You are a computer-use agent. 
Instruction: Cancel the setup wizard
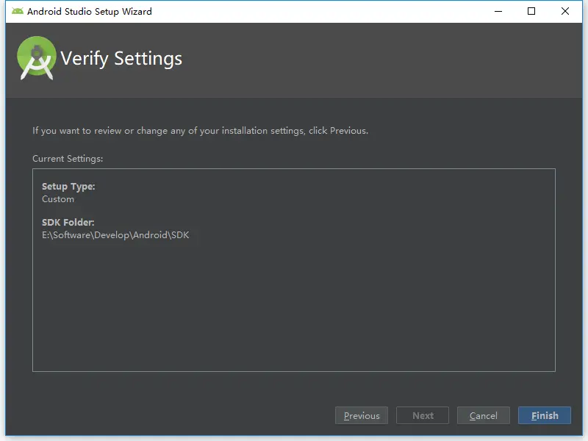click(x=484, y=415)
